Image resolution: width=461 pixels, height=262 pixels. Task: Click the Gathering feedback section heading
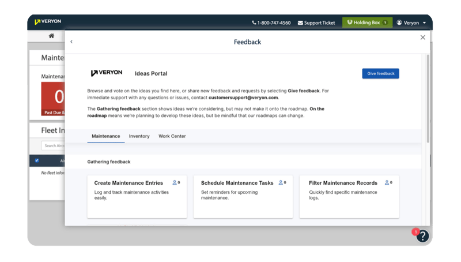pos(109,162)
